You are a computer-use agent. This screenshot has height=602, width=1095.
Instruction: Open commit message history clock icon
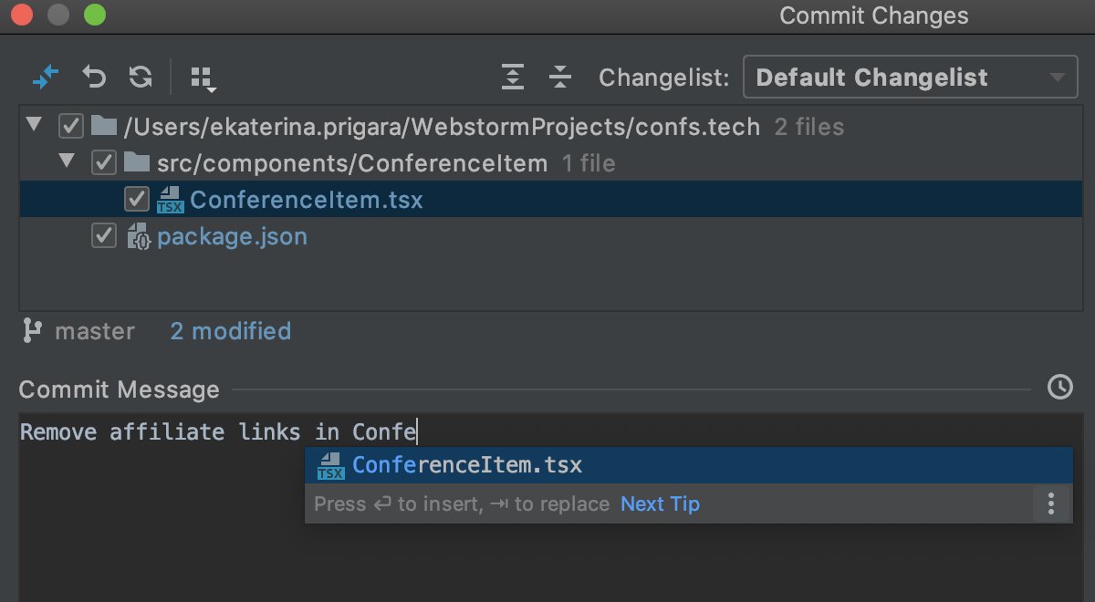tap(1059, 388)
